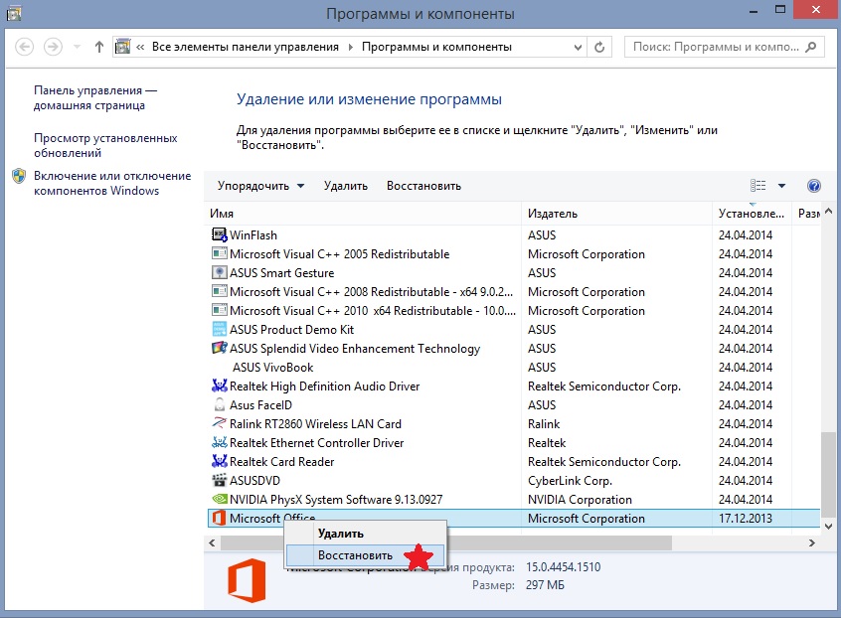Viewport: 841px width, 618px height.
Task: Click the ASUS Splendid Video Enhancement icon
Action: tap(220, 348)
